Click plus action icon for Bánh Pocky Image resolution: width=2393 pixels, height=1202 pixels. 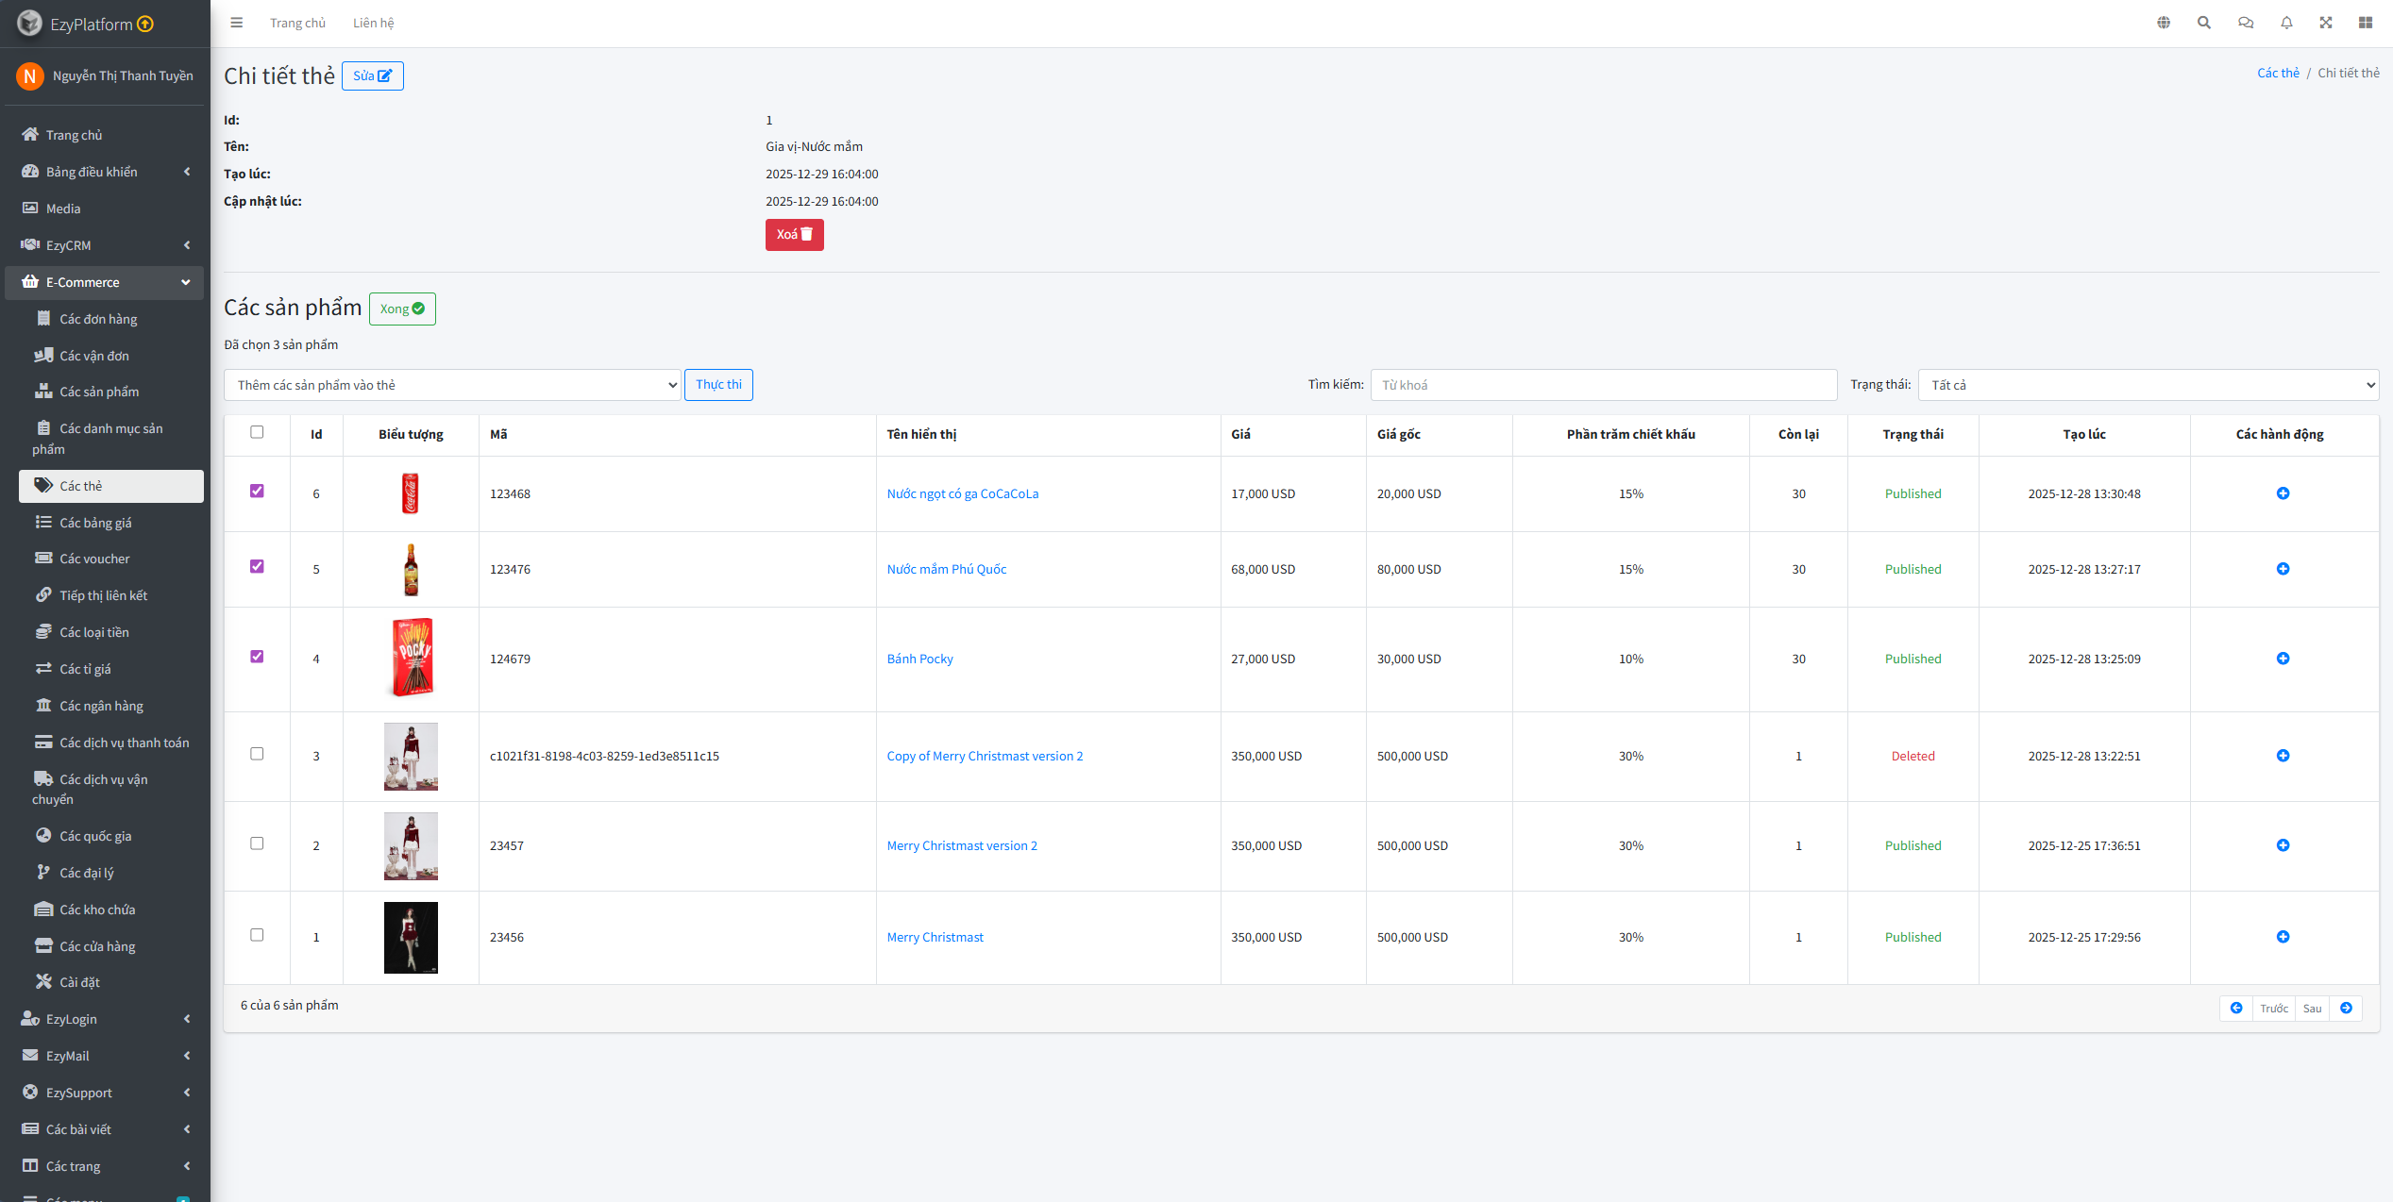(2283, 659)
